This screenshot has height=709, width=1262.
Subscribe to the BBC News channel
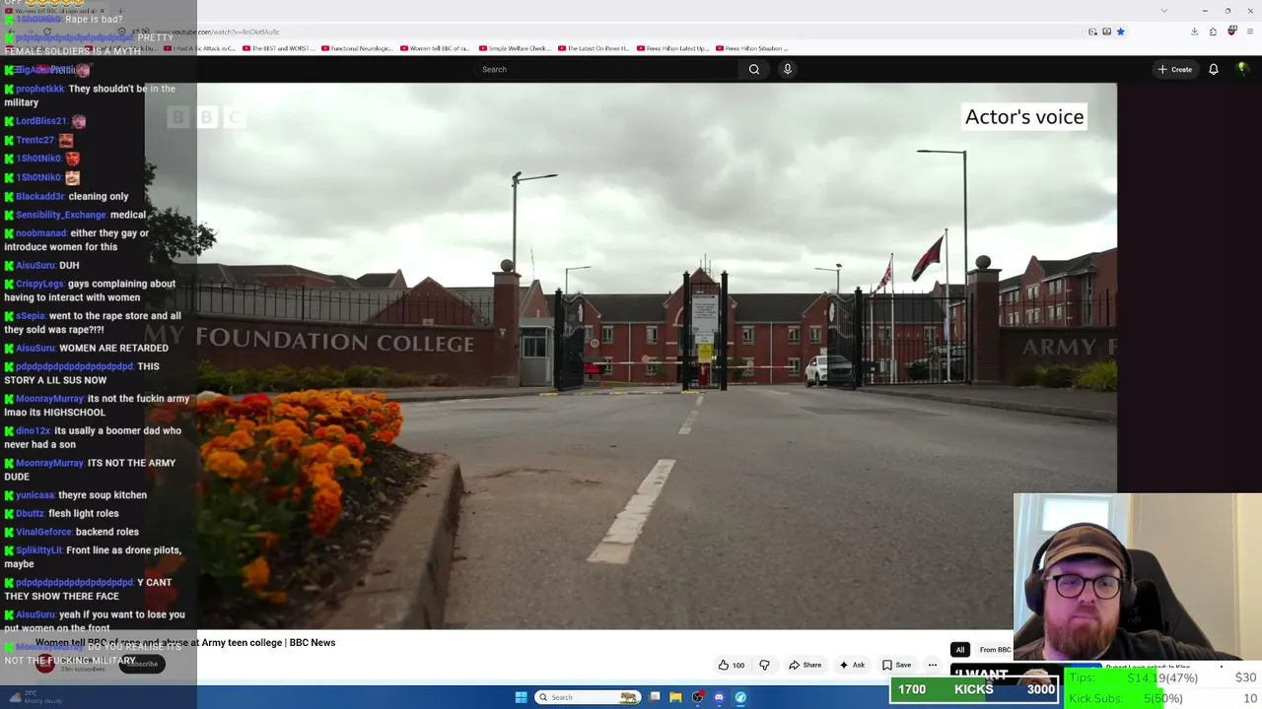tap(141, 664)
